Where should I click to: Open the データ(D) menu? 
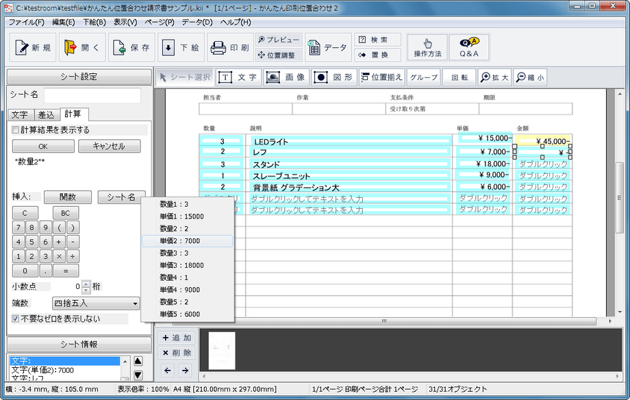[x=197, y=22]
